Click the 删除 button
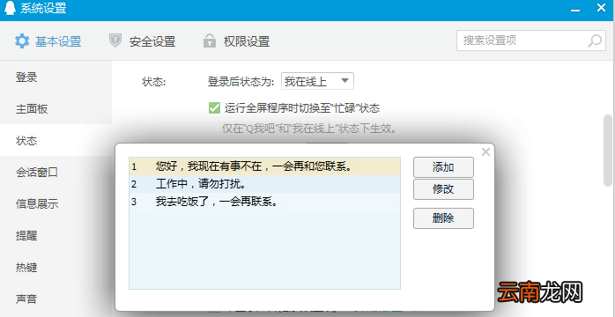Image resolution: width=615 pixels, height=317 pixels. [443, 218]
